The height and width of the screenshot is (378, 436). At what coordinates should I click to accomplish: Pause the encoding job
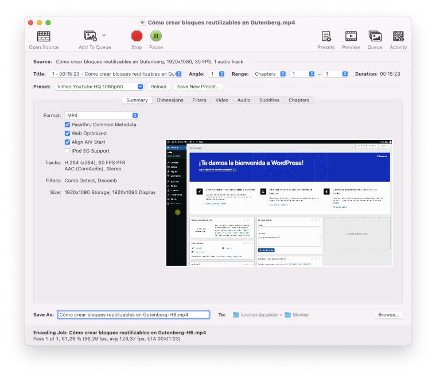pos(156,36)
